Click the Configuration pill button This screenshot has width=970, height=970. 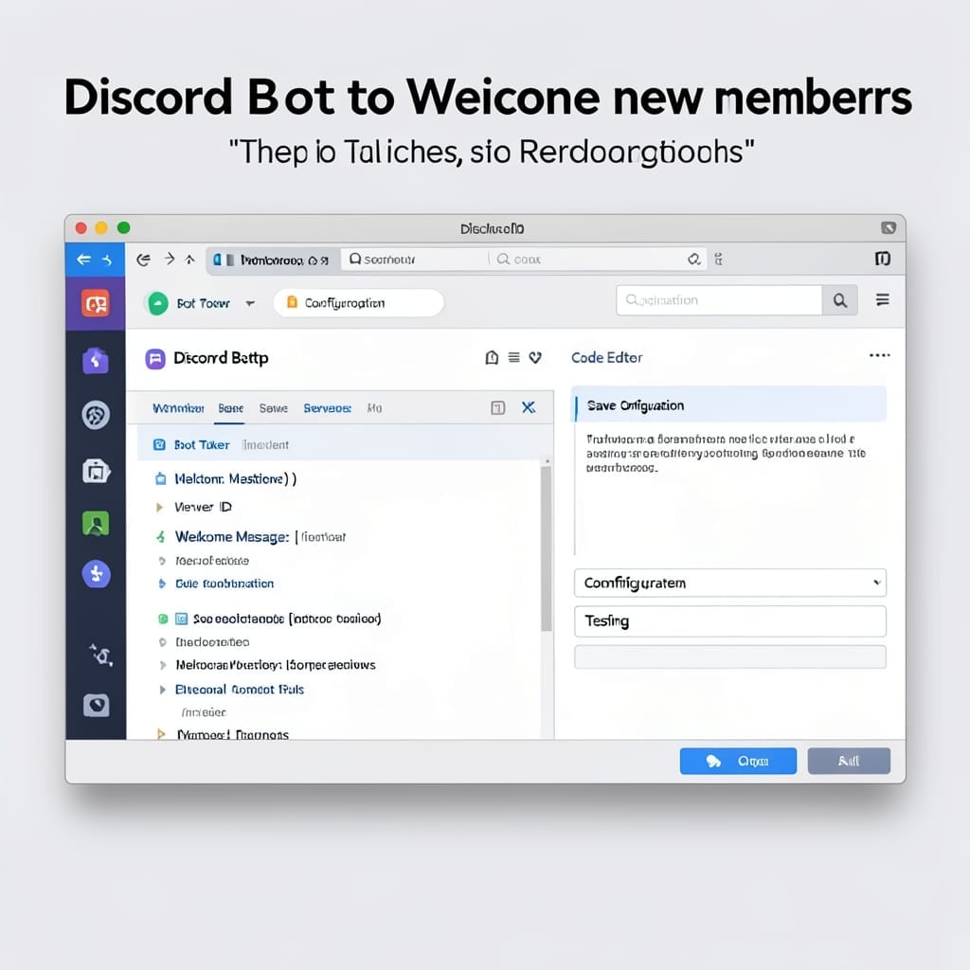(x=358, y=302)
